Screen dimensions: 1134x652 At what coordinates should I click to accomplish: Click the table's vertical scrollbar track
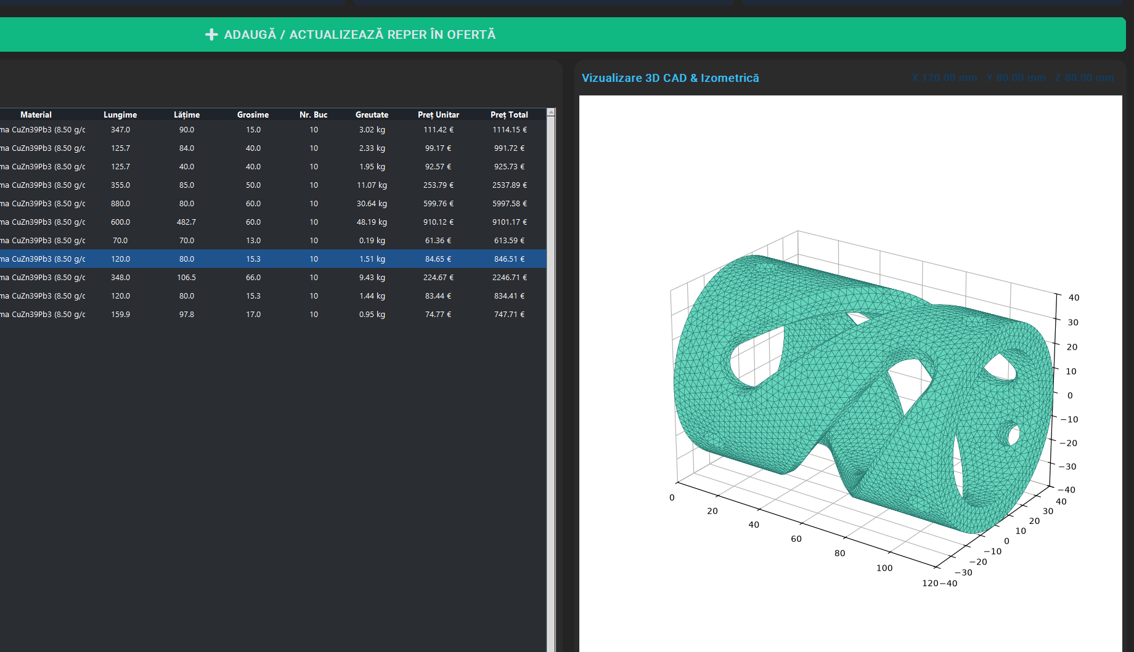[x=551, y=384]
